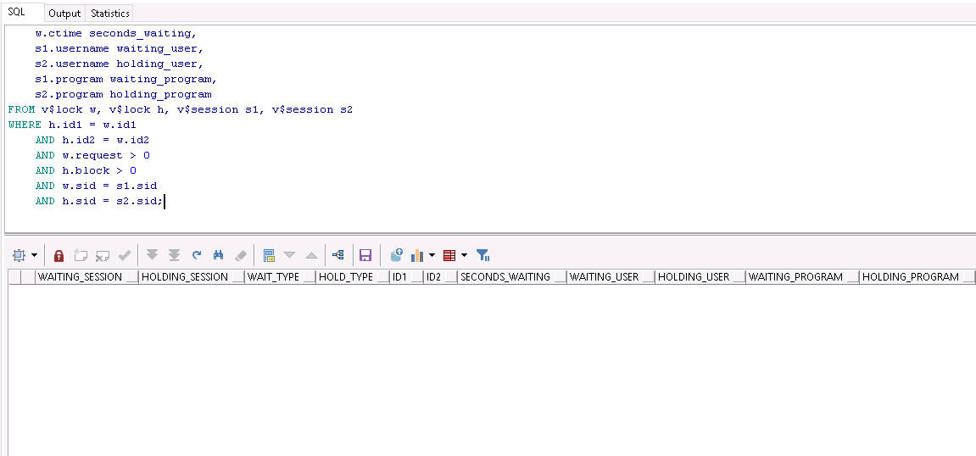Click the next record down arrow
The width and height of the screenshot is (976, 456).
(x=290, y=255)
